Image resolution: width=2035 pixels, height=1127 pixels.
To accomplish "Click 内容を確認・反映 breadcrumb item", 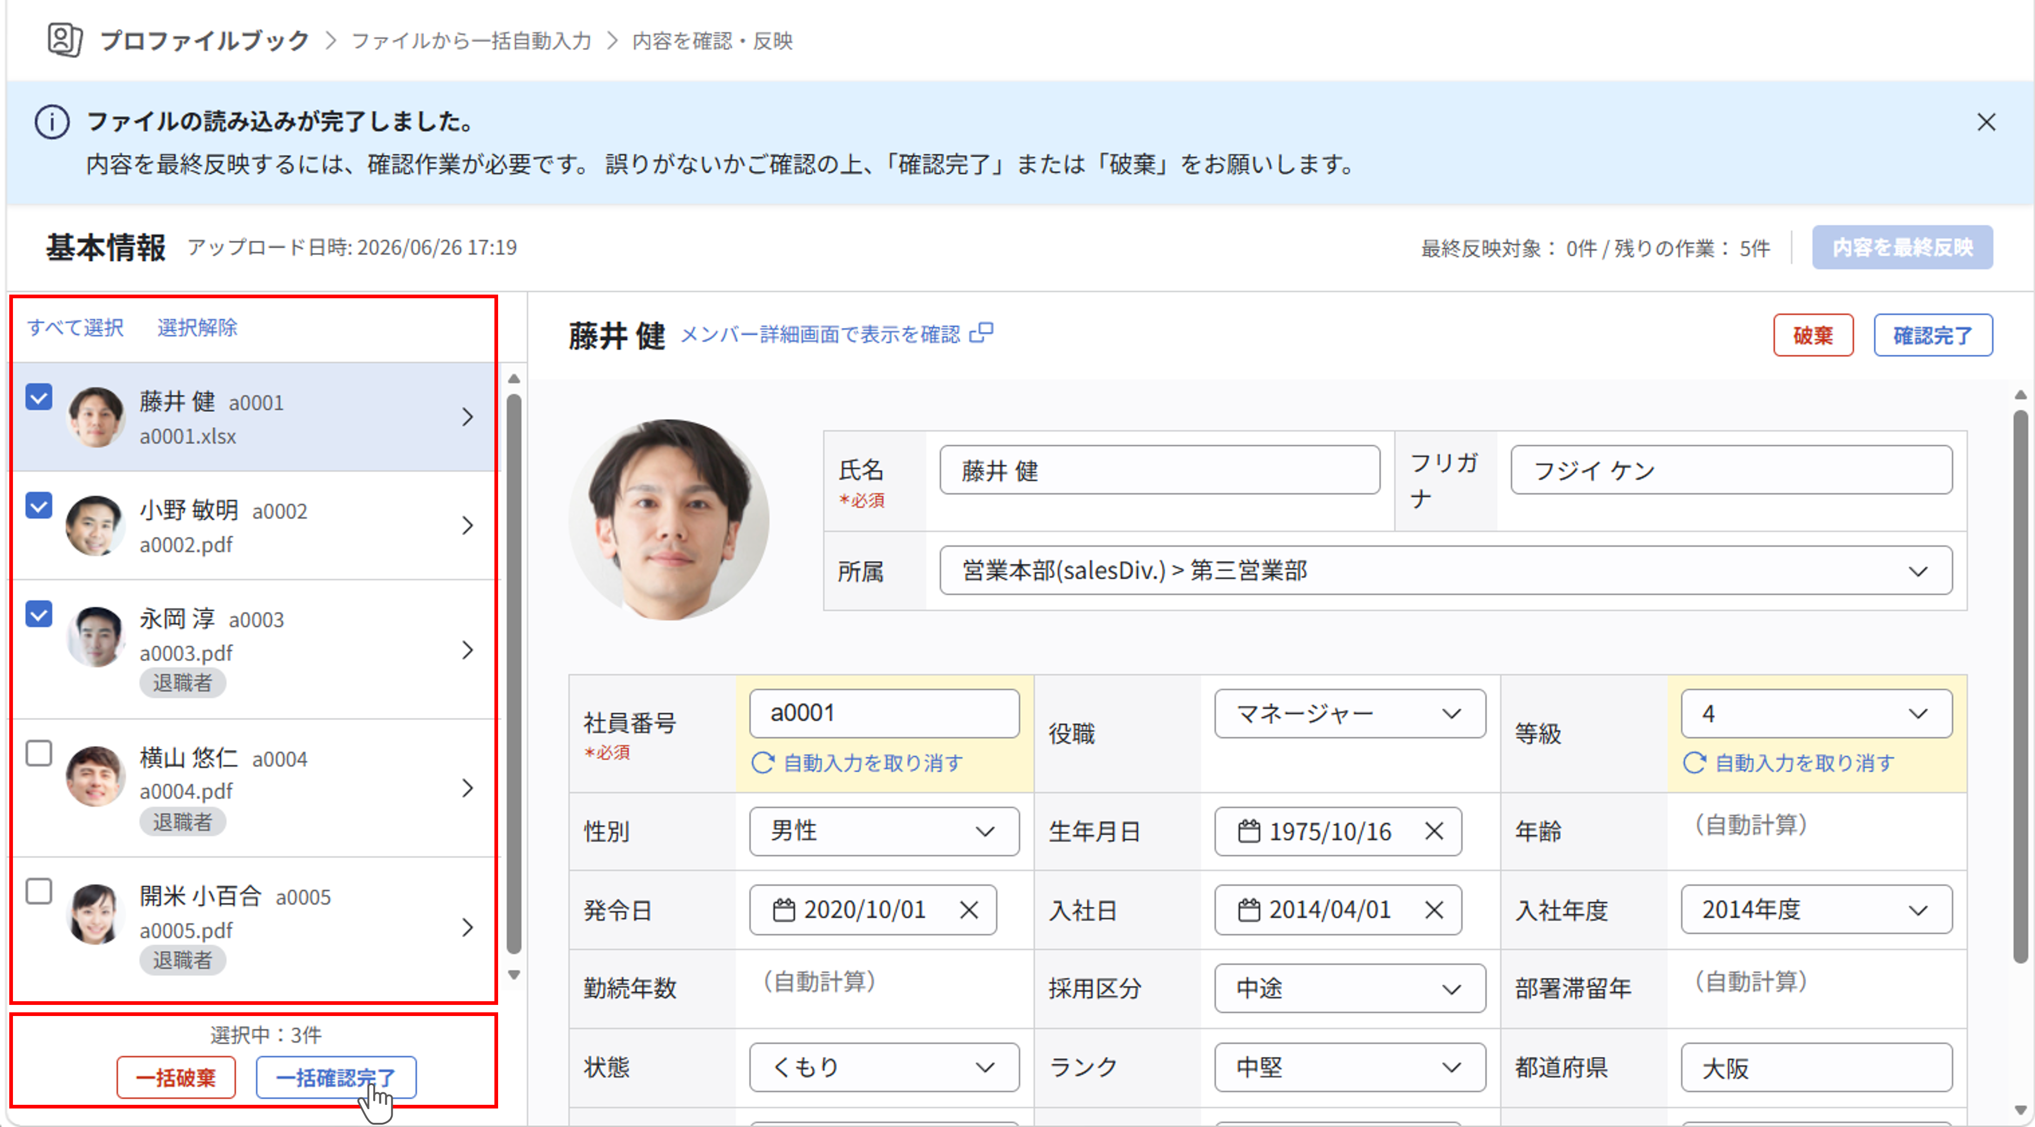I will tap(713, 40).
